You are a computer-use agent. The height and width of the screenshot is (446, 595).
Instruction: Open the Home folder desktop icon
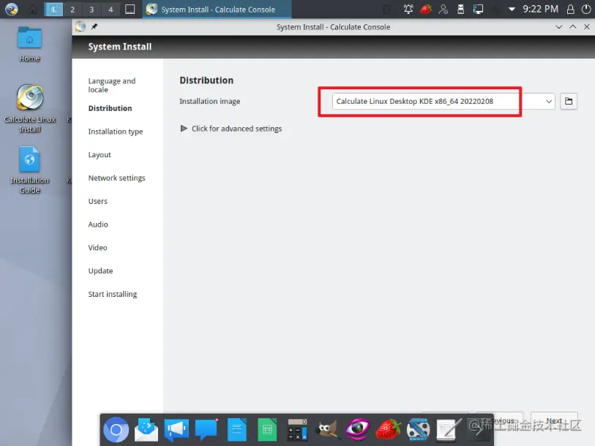click(x=29, y=45)
